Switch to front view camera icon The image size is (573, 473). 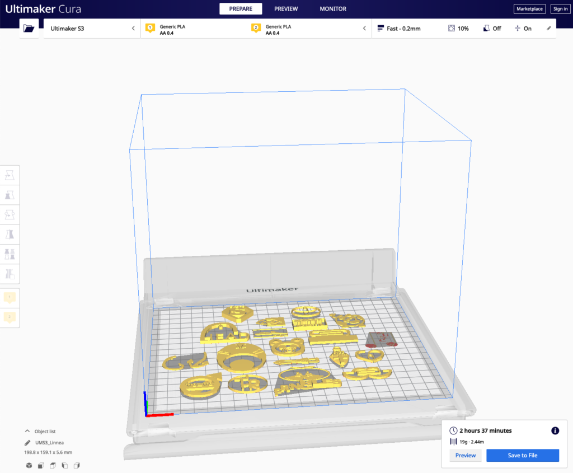[41, 465]
